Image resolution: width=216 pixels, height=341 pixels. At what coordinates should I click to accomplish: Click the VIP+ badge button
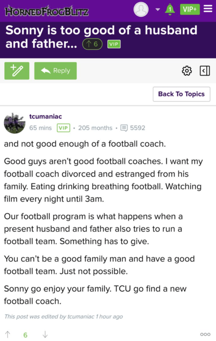190,9
